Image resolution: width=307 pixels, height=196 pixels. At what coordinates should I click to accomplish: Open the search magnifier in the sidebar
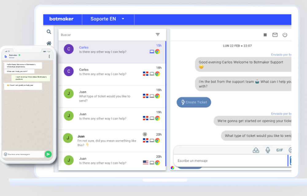[49, 32]
